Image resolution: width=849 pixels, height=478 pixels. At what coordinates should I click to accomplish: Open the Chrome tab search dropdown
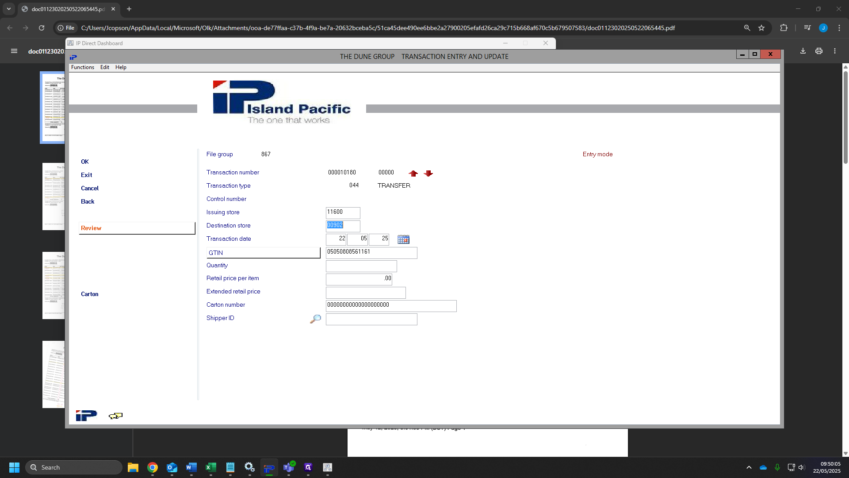[x=9, y=9]
